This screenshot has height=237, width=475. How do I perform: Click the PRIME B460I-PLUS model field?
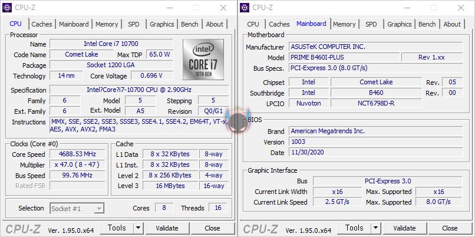pos(344,57)
